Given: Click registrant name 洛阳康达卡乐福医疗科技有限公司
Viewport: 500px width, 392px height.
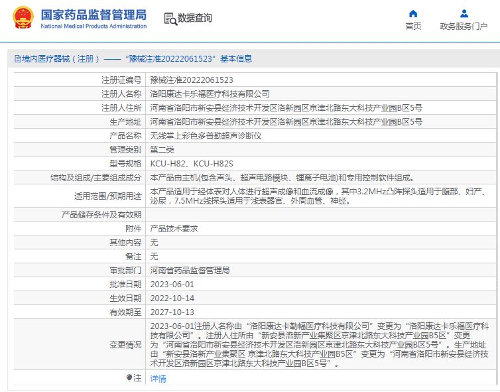Looking at the screenshot, I should pos(210,94).
